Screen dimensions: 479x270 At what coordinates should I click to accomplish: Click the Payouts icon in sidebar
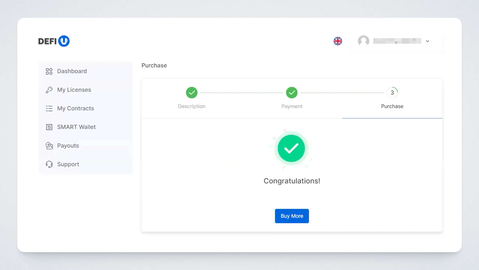(x=49, y=146)
